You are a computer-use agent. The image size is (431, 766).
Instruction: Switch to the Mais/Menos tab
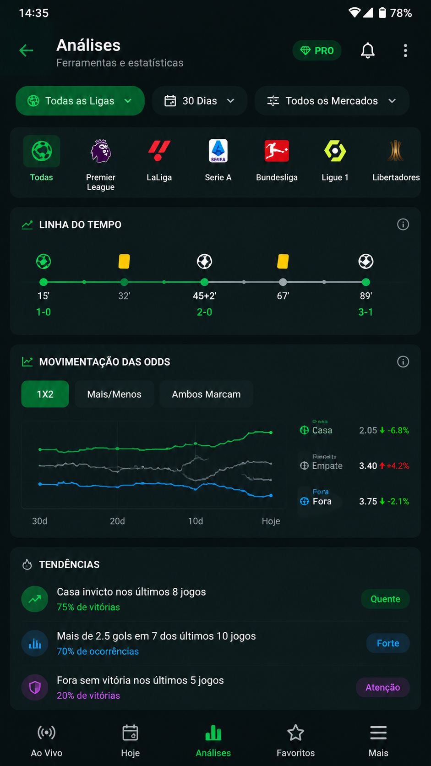114,394
